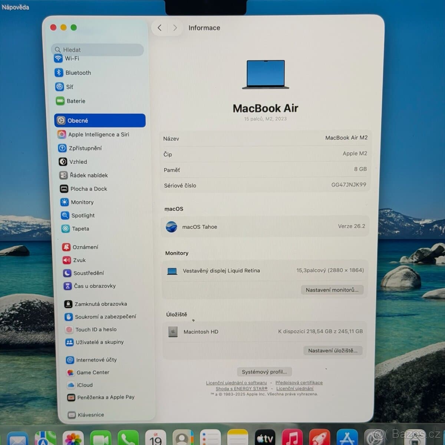The width and height of the screenshot is (445, 445).
Task: Open Čas u obrazovky screen time
Action: pos(90,286)
